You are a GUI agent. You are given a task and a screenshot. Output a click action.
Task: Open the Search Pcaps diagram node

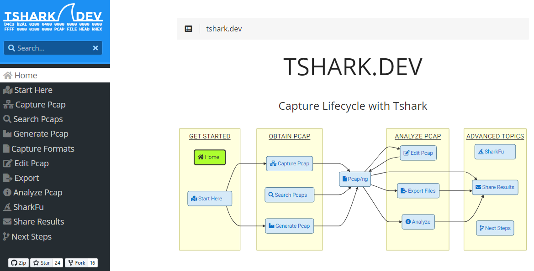click(290, 195)
